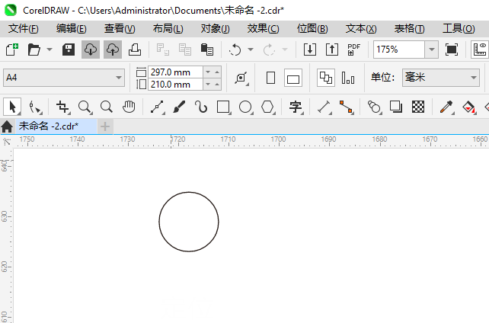Select the Dimension line tool
Screen dimensions: 489x323
point(324,107)
